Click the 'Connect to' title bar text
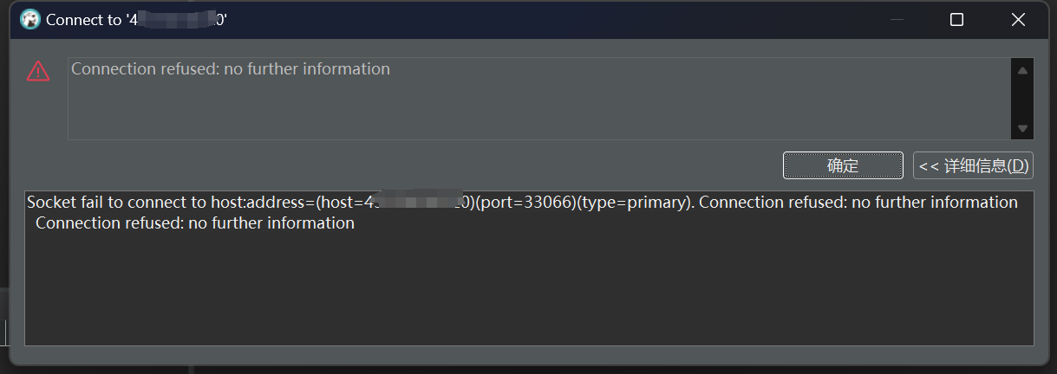 [84, 20]
